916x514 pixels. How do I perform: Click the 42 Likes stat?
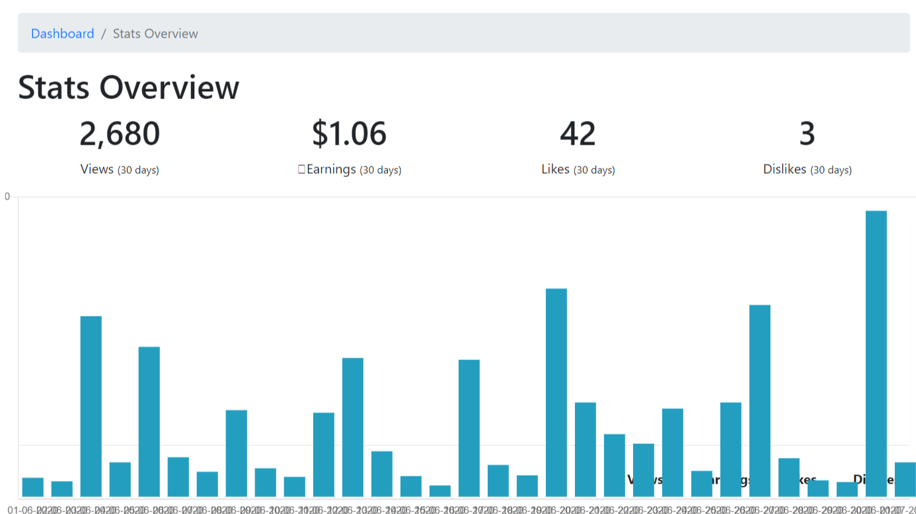pos(578,133)
